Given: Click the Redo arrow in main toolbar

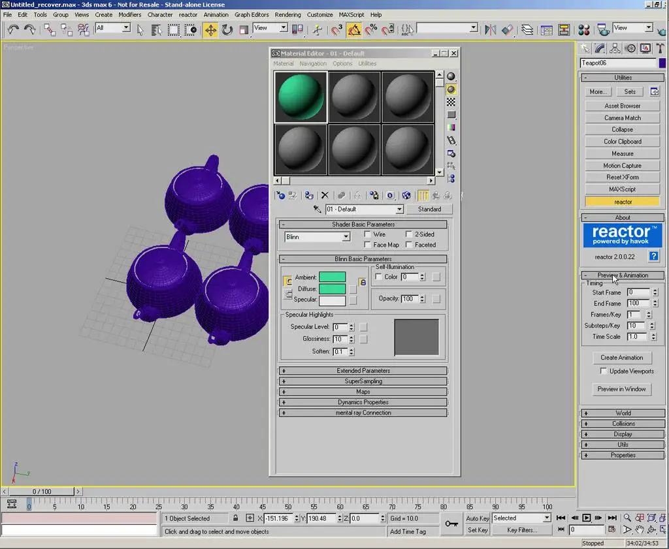Looking at the screenshot, I should (29, 29).
